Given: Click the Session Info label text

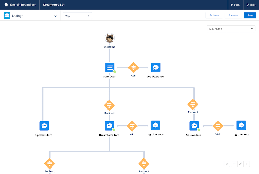Looking at the screenshot, I should coord(194,135).
